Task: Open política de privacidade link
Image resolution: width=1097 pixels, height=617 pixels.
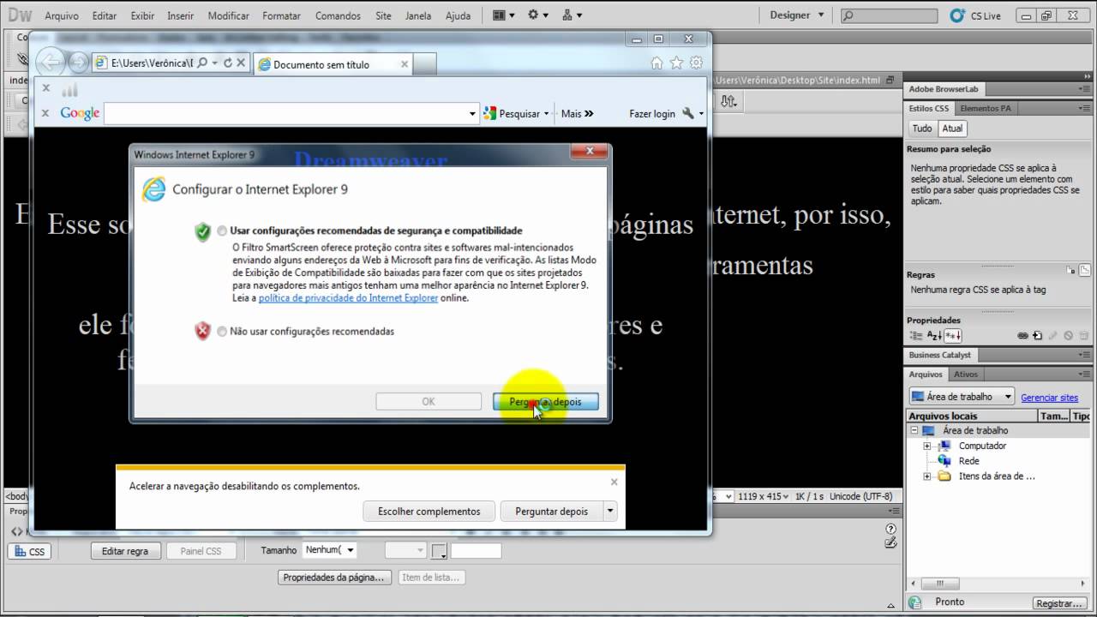Action: (x=348, y=298)
